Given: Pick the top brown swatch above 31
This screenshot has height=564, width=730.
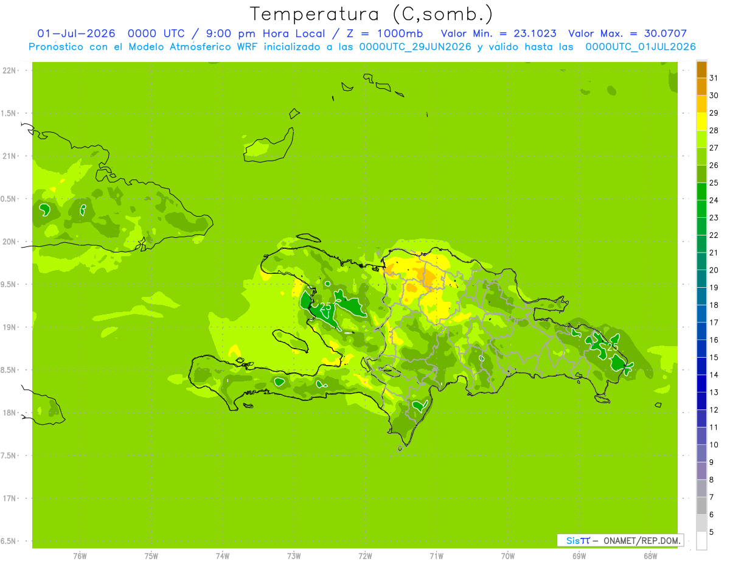Looking at the screenshot, I should tap(701, 69).
